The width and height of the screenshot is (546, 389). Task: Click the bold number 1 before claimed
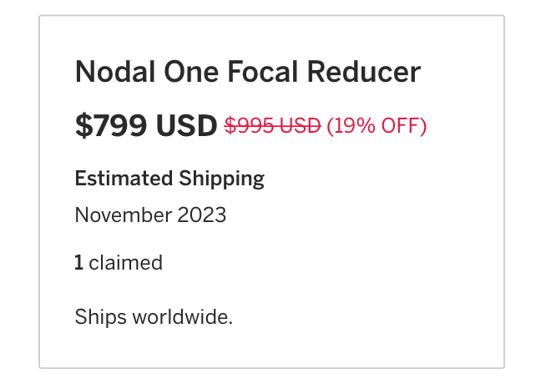(78, 264)
